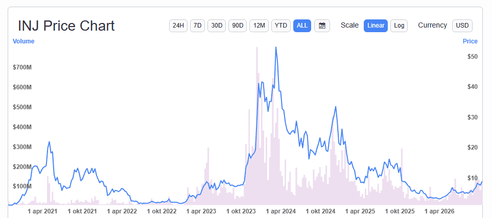Set chart scale to Linear

tap(376, 26)
